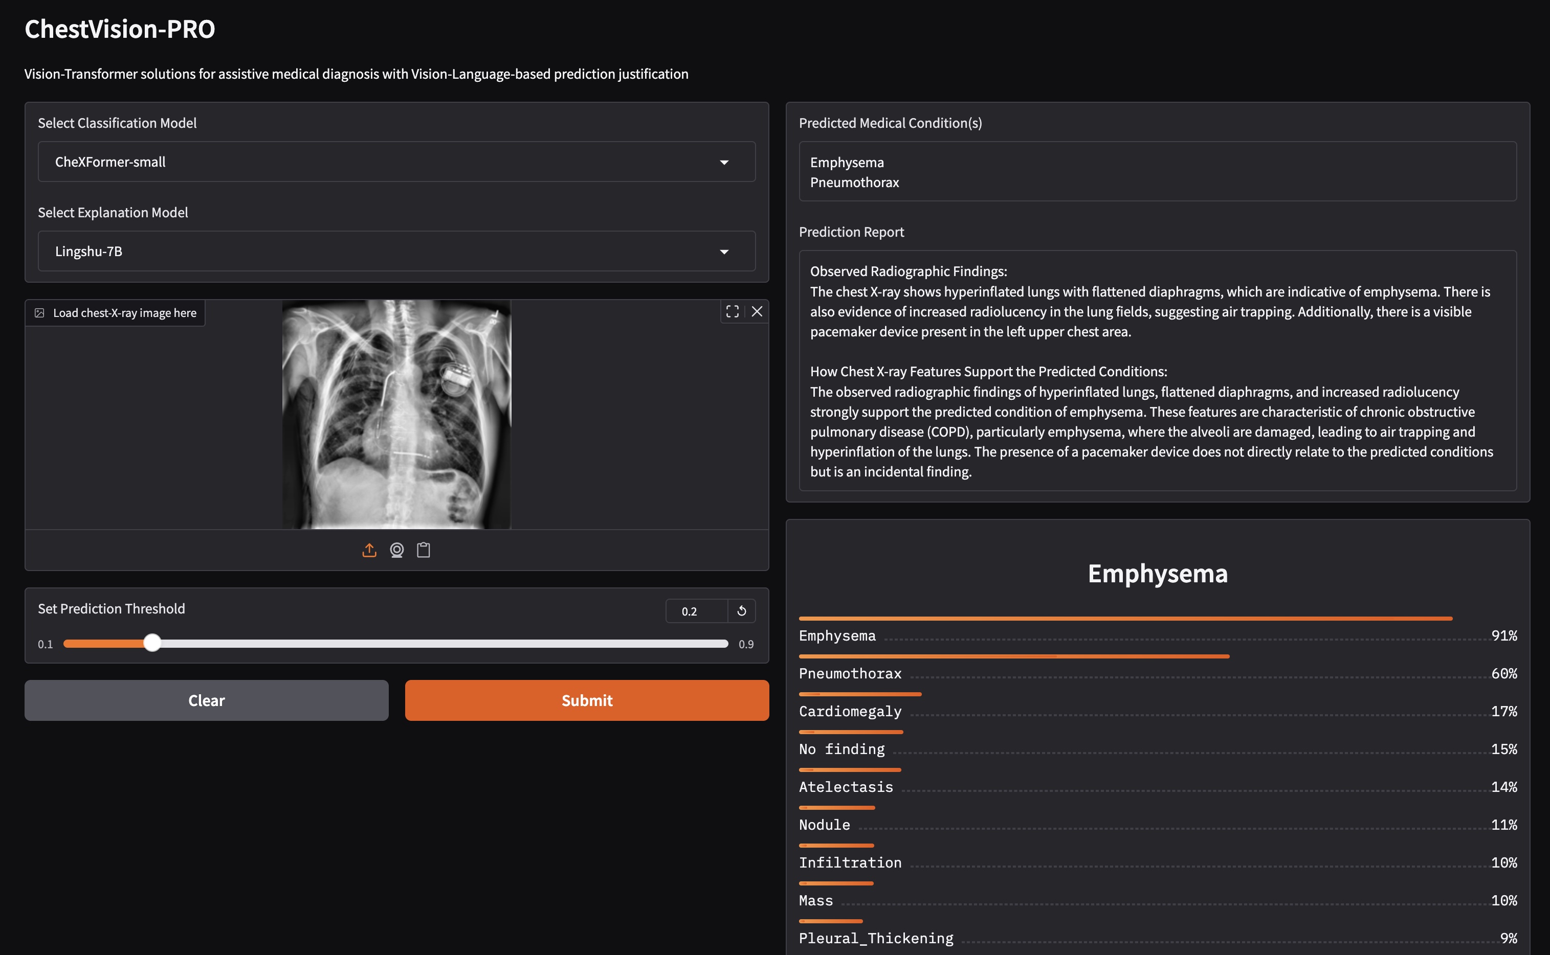Paste an image via the clipboard icon
The image size is (1550, 955).
tap(424, 550)
